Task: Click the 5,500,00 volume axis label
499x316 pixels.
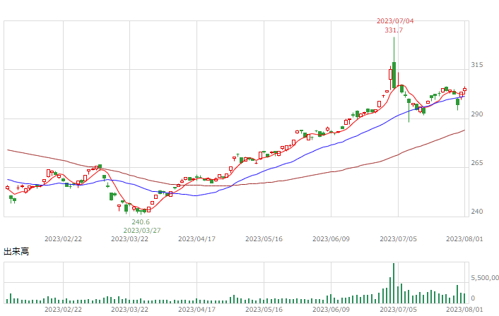Action: (485, 278)
